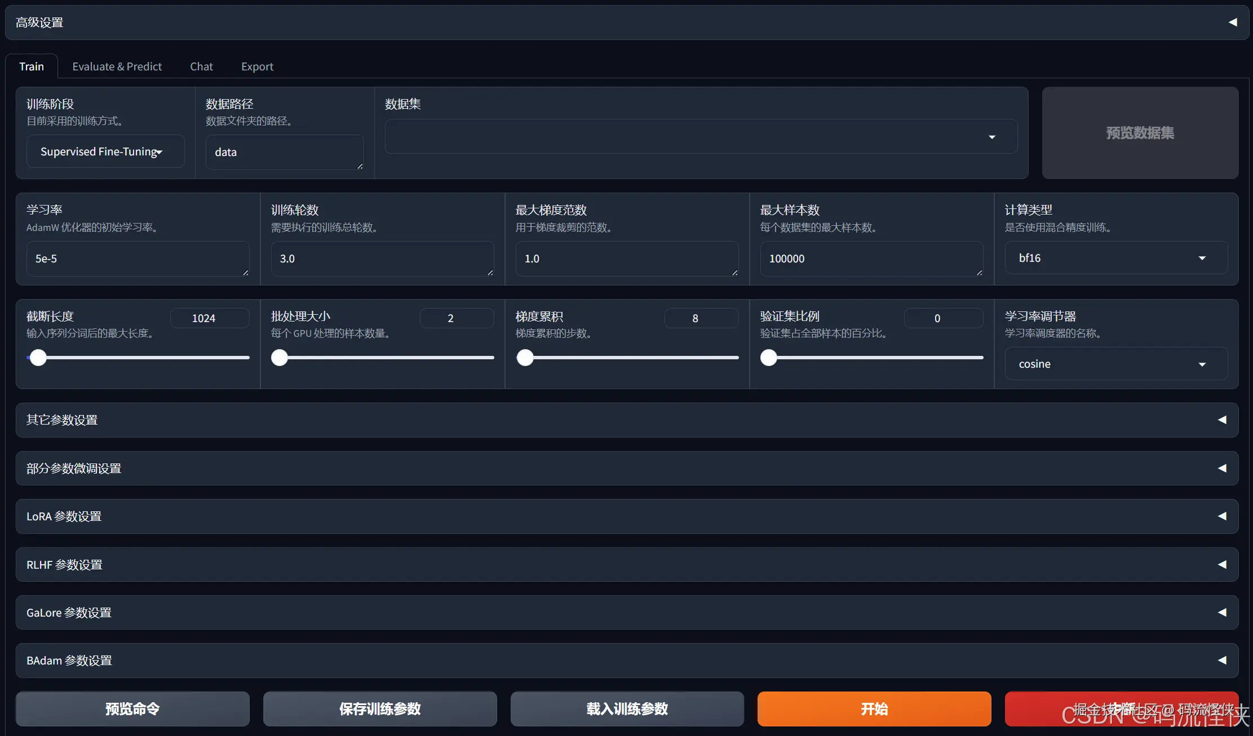
Task: Open the 训练阶段 Supervised Fine-Tuning dropdown
Action: 105,151
